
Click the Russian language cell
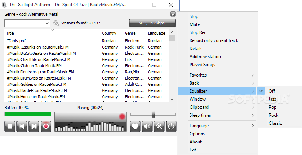[x=155, y=41]
